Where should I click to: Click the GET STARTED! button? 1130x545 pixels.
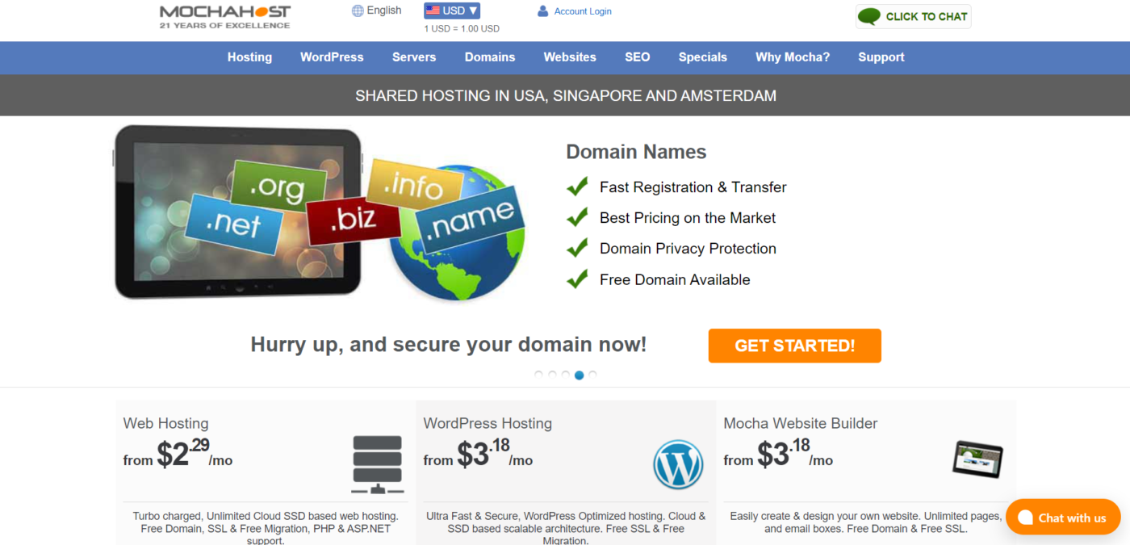795,346
